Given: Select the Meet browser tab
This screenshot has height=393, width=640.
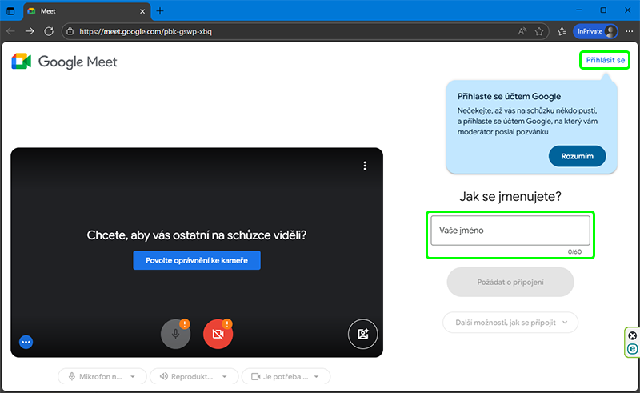Looking at the screenshot, I should pyautogui.click(x=84, y=10).
